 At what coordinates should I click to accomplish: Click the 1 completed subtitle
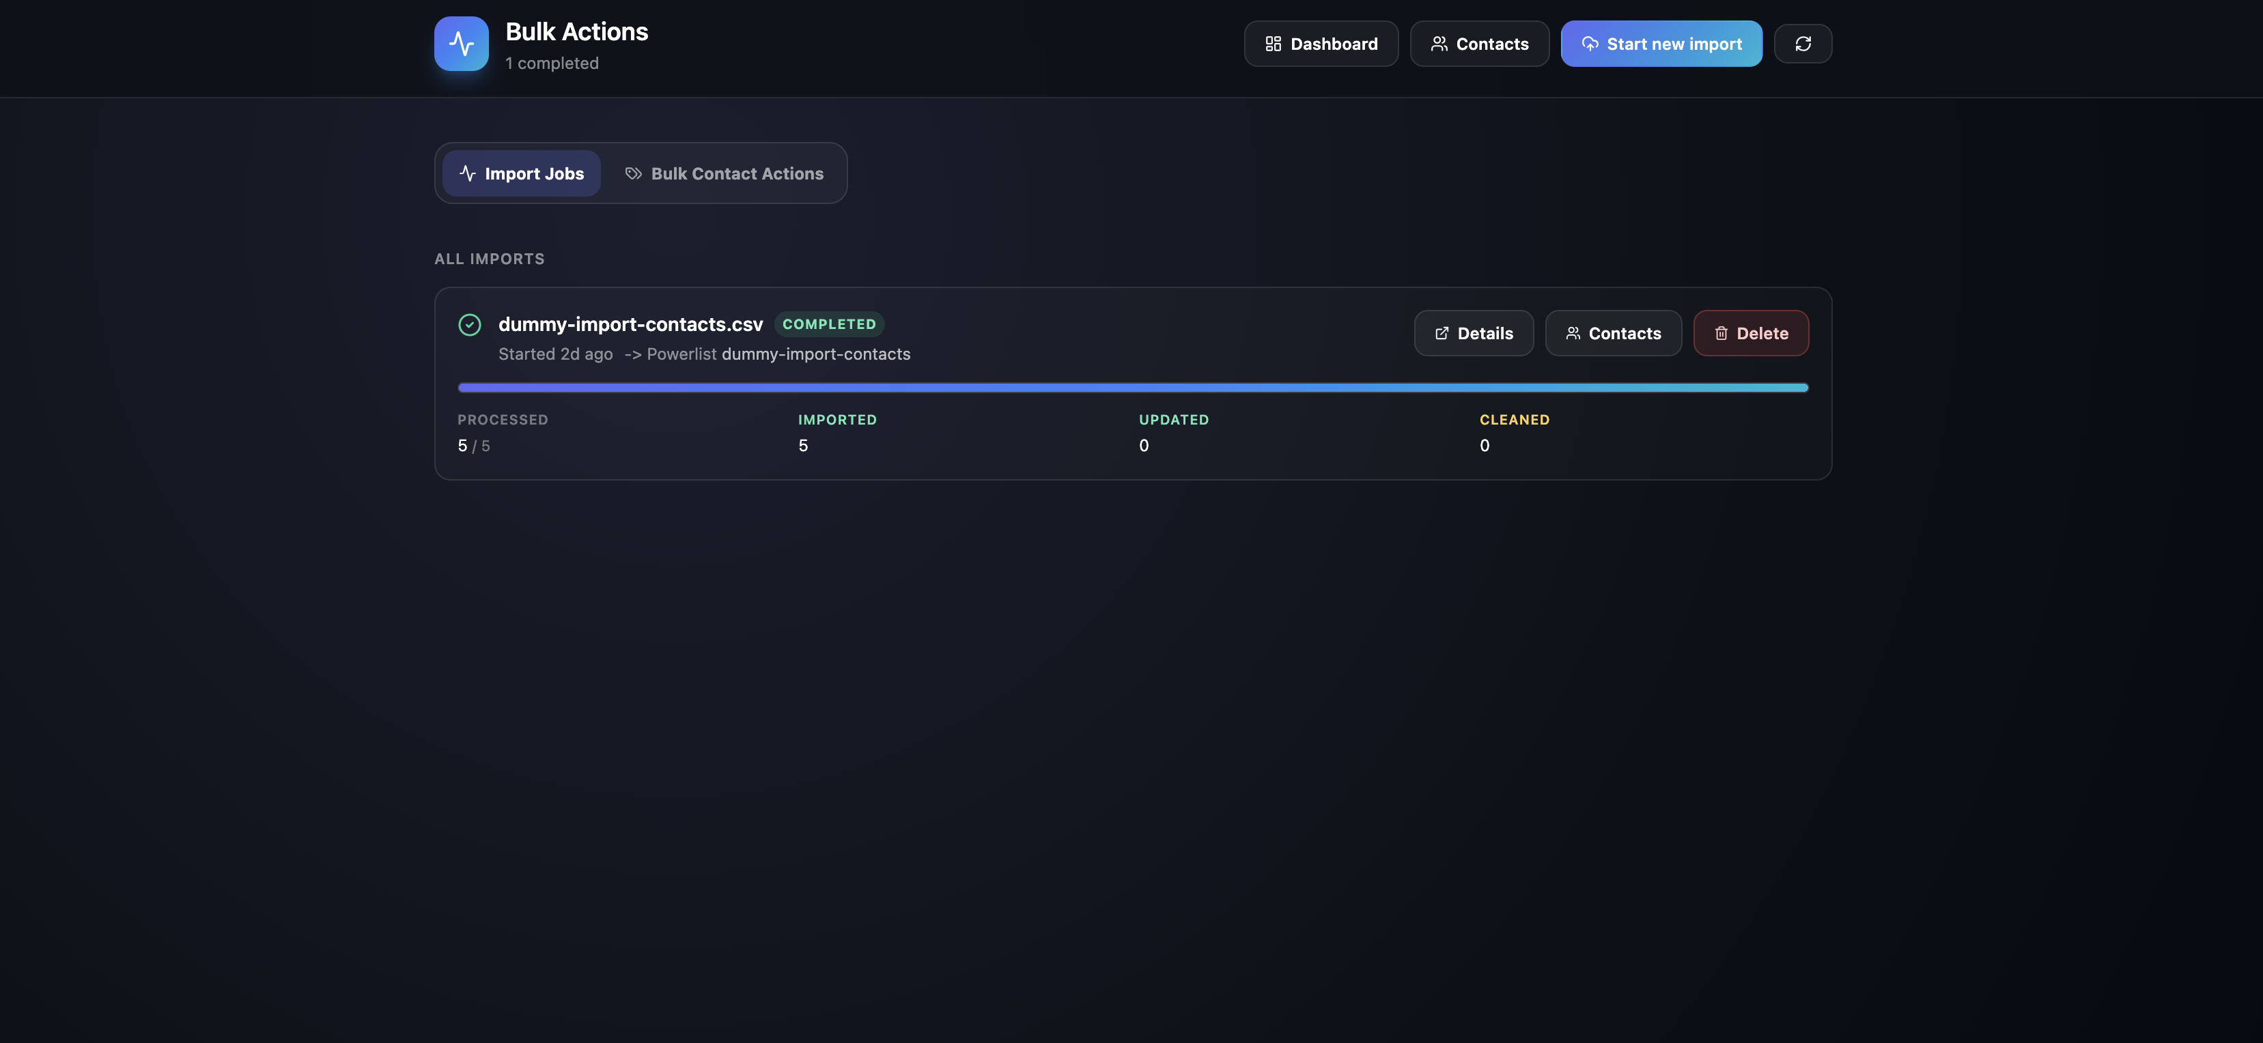coord(552,63)
